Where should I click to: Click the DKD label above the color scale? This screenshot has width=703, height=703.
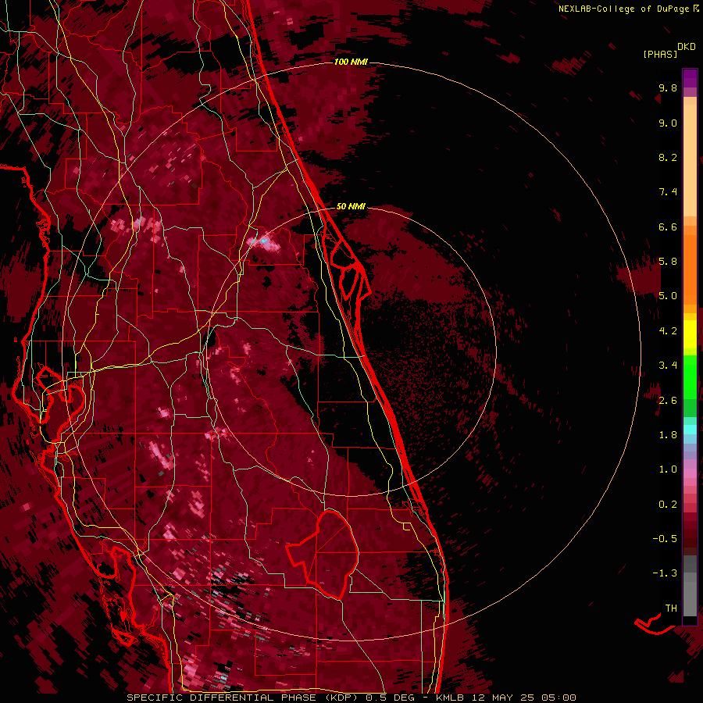tap(687, 47)
